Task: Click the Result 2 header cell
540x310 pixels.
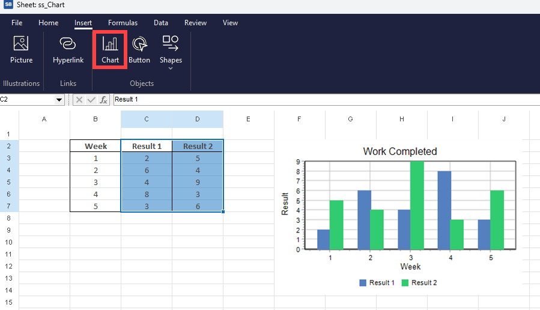Action: [x=198, y=146]
